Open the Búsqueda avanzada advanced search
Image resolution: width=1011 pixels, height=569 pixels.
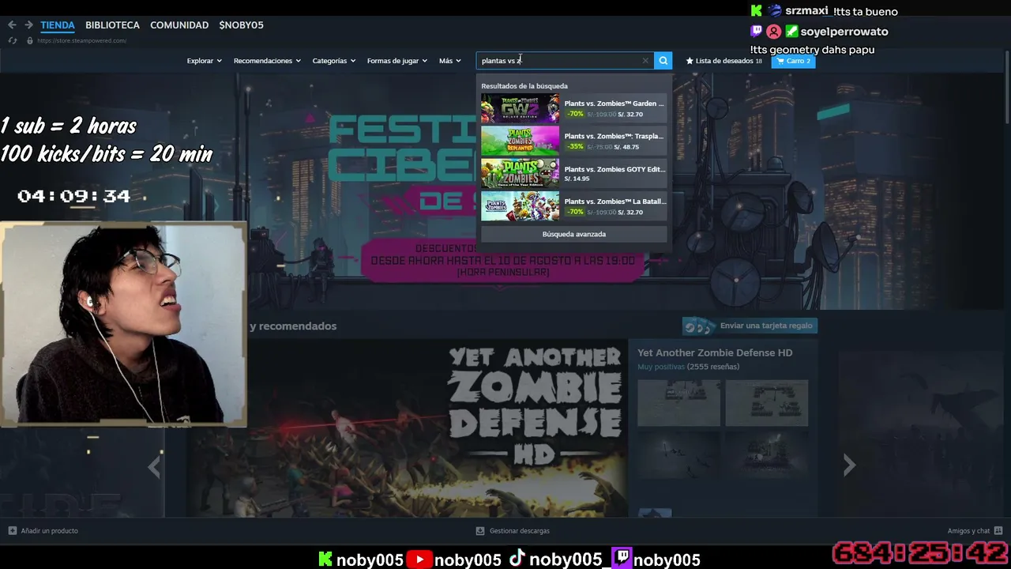point(574,234)
